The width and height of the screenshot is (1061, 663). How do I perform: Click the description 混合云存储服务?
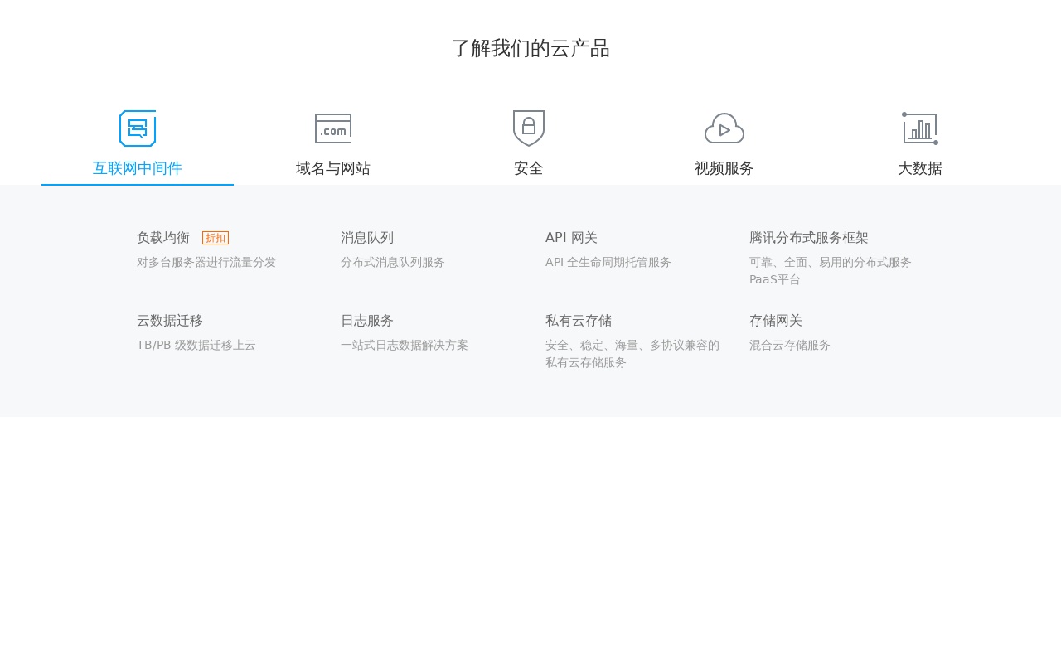790,346
